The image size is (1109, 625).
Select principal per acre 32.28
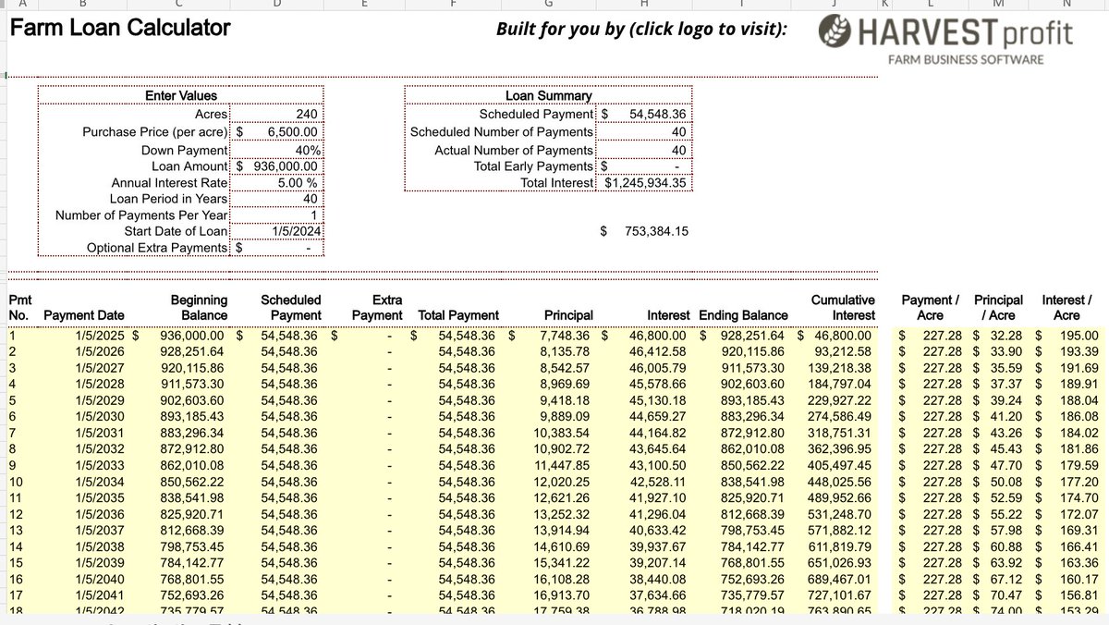(x=1006, y=336)
